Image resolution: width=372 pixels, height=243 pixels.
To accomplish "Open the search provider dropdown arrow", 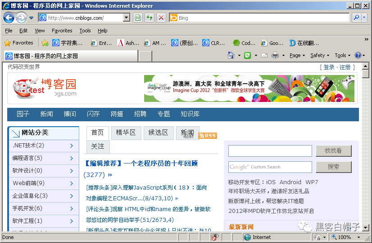I will (x=365, y=18).
